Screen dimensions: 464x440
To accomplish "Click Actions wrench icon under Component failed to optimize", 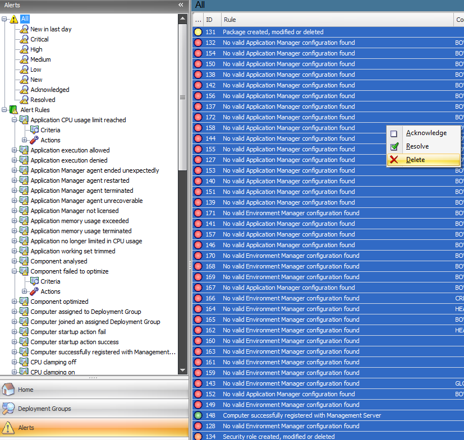I will point(34,291).
